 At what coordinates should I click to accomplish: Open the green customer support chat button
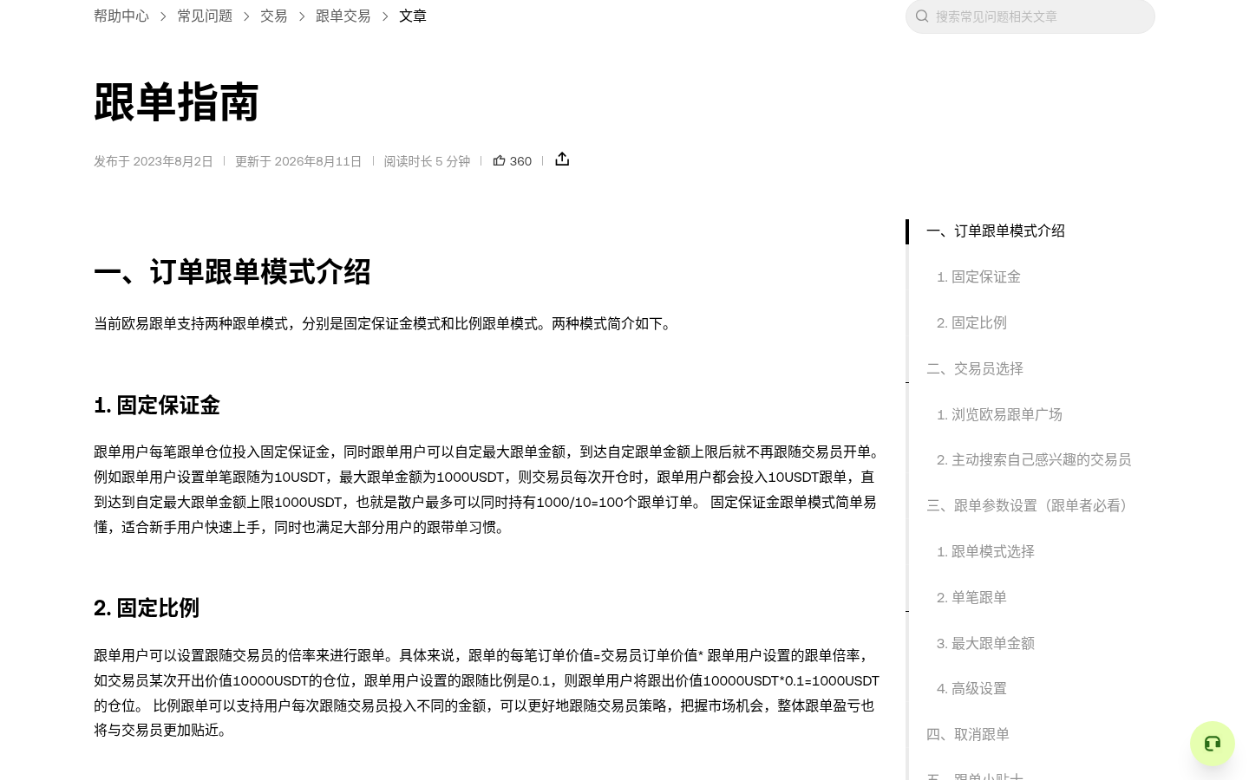(1213, 744)
